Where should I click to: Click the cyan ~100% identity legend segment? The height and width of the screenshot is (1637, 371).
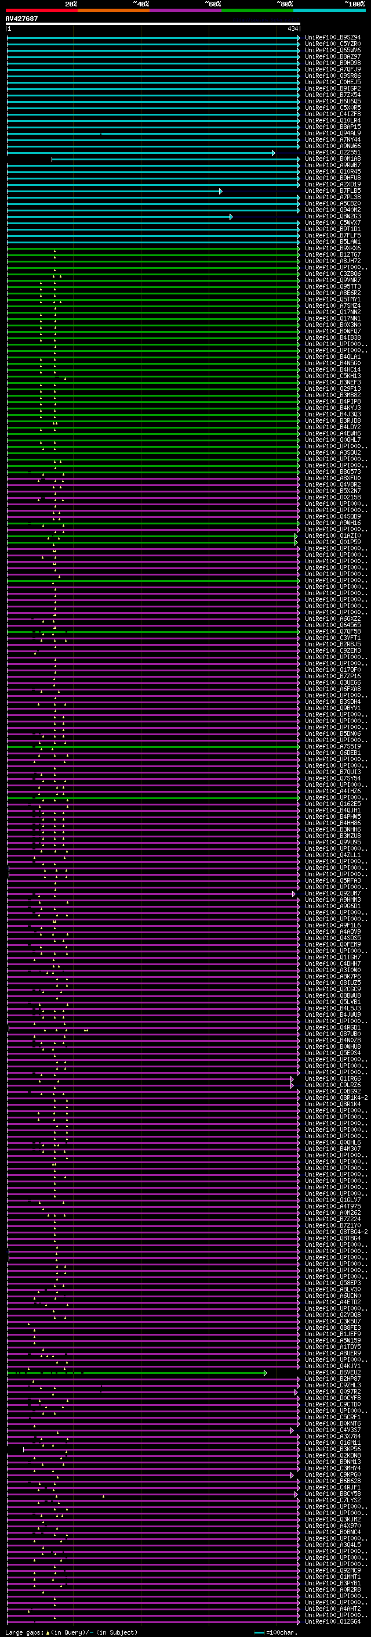click(x=329, y=10)
